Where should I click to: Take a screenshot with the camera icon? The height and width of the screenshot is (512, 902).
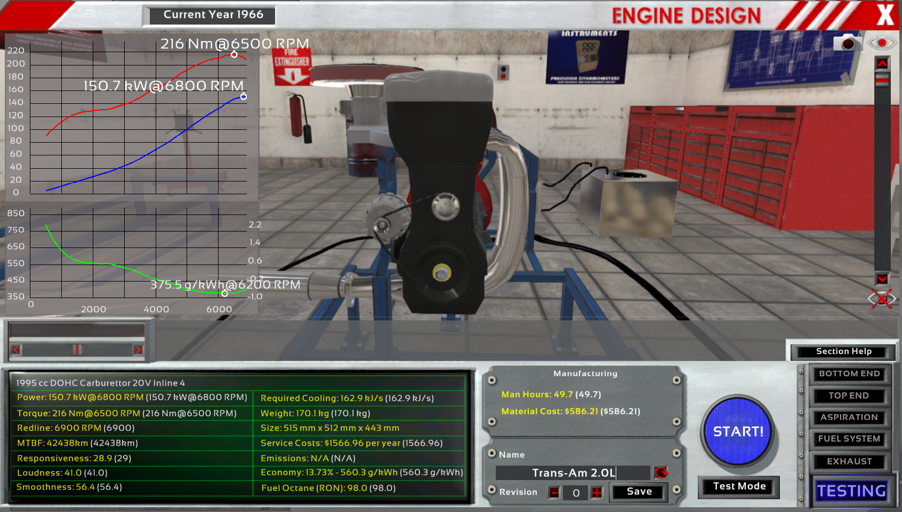coord(847,43)
